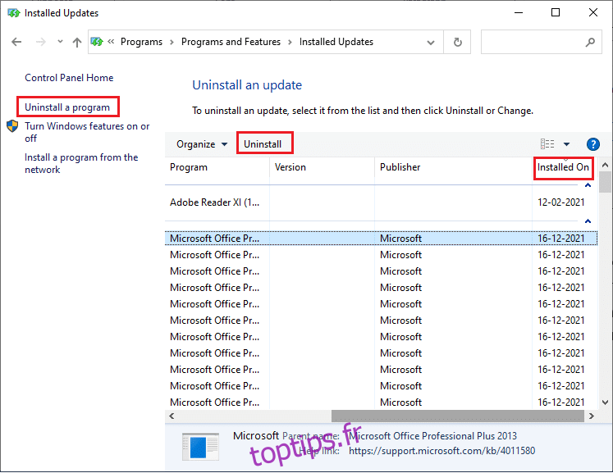613x473 pixels.
Task: Open Uninstall a program link
Action: (68, 107)
